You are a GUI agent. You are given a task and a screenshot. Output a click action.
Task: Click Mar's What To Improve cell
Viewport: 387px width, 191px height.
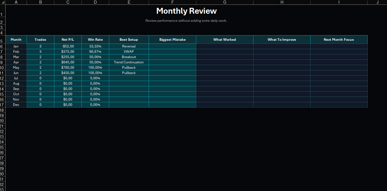tap(282, 57)
